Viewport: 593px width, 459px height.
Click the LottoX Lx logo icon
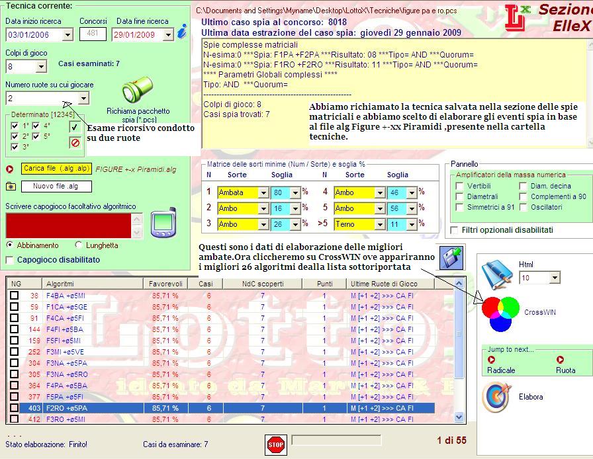pyautogui.click(x=518, y=17)
